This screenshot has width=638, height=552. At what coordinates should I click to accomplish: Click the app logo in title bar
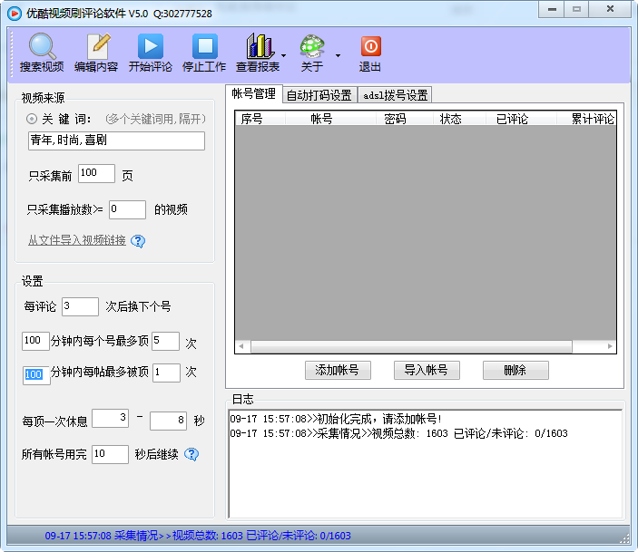click(x=15, y=14)
